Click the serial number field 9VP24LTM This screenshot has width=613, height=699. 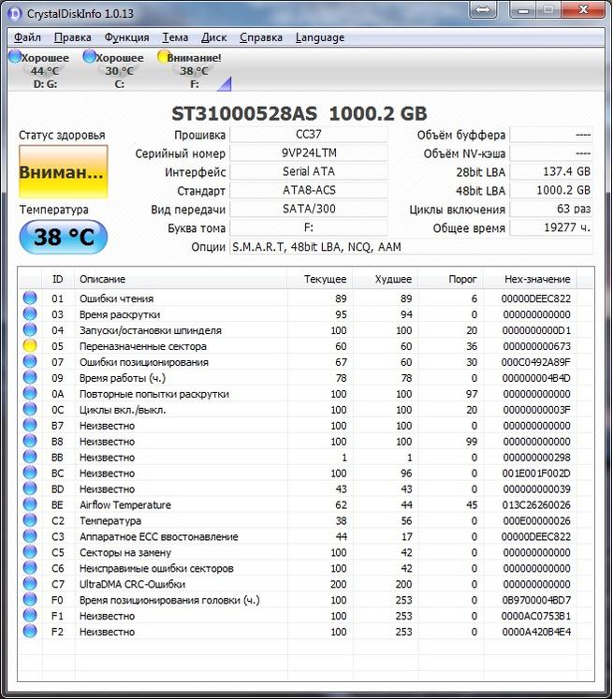point(309,153)
